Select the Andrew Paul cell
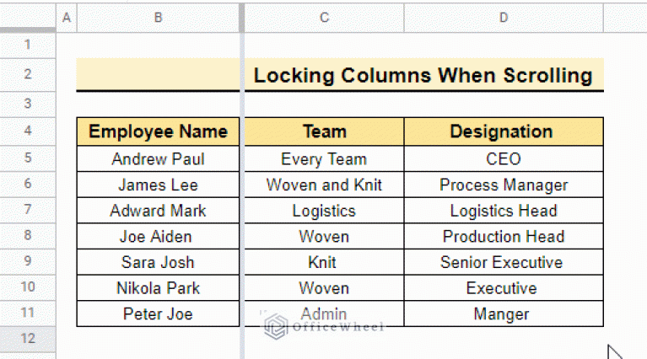This screenshot has height=359, width=647. coord(158,159)
